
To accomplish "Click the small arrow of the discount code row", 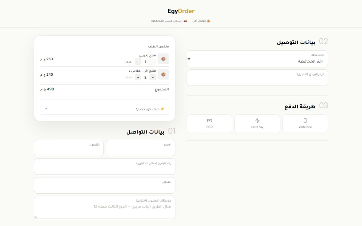I will 46,109.
